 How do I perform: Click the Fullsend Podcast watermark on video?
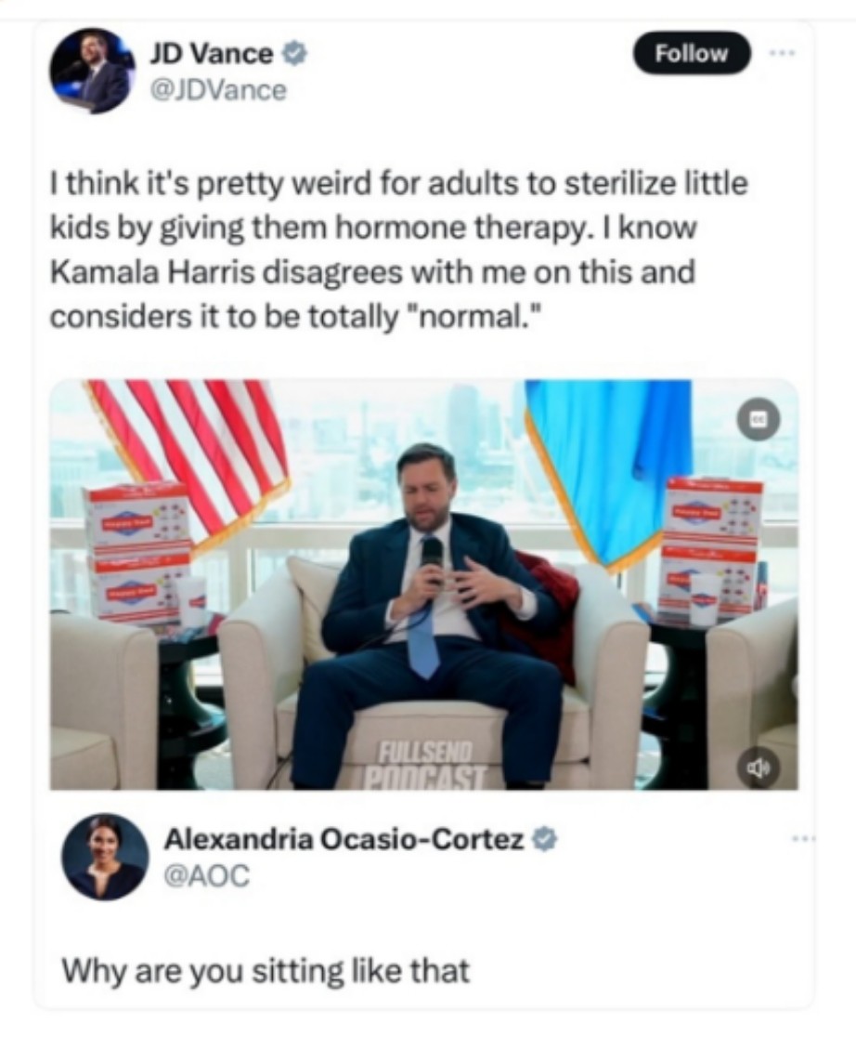point(425,765)
